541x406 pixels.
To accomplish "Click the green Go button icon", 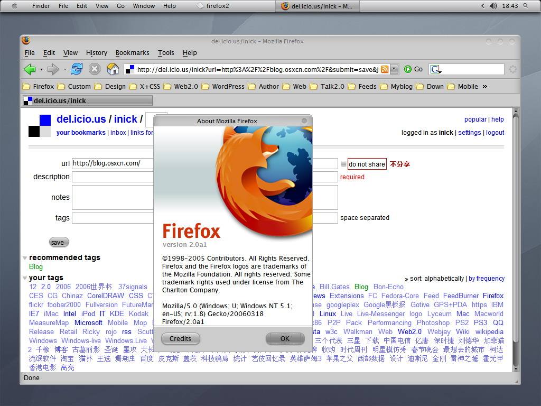I will tap(407, 69).
